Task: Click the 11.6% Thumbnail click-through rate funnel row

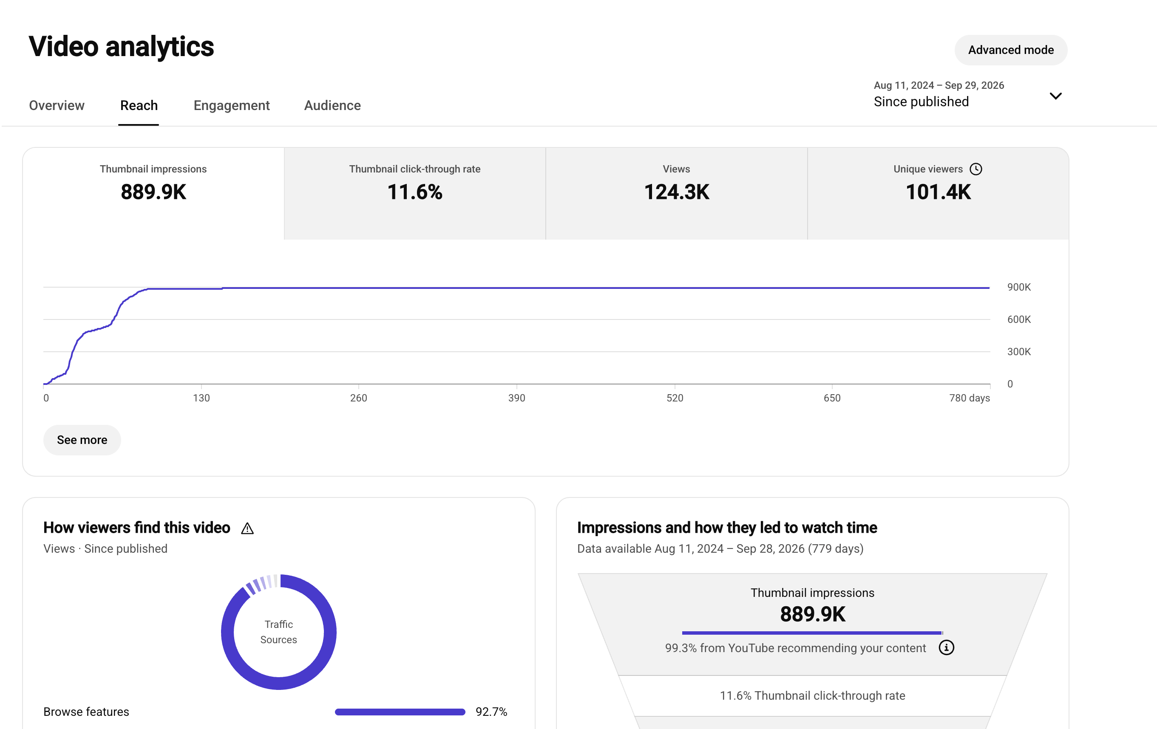Action: [x=812, y=695]
